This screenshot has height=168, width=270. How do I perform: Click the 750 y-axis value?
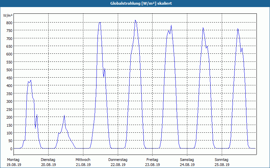9,31
